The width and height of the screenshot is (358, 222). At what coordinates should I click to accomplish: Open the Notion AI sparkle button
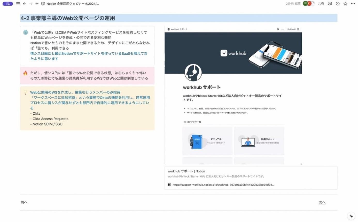point(351,216)
